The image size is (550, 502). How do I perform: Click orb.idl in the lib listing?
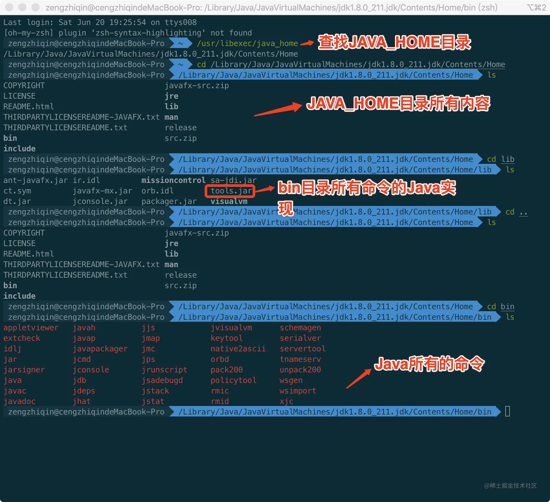click(158, 191)
